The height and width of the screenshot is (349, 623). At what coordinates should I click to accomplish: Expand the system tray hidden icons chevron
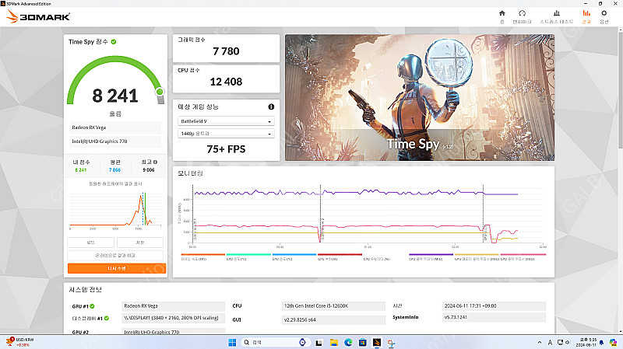click(540, 342)
